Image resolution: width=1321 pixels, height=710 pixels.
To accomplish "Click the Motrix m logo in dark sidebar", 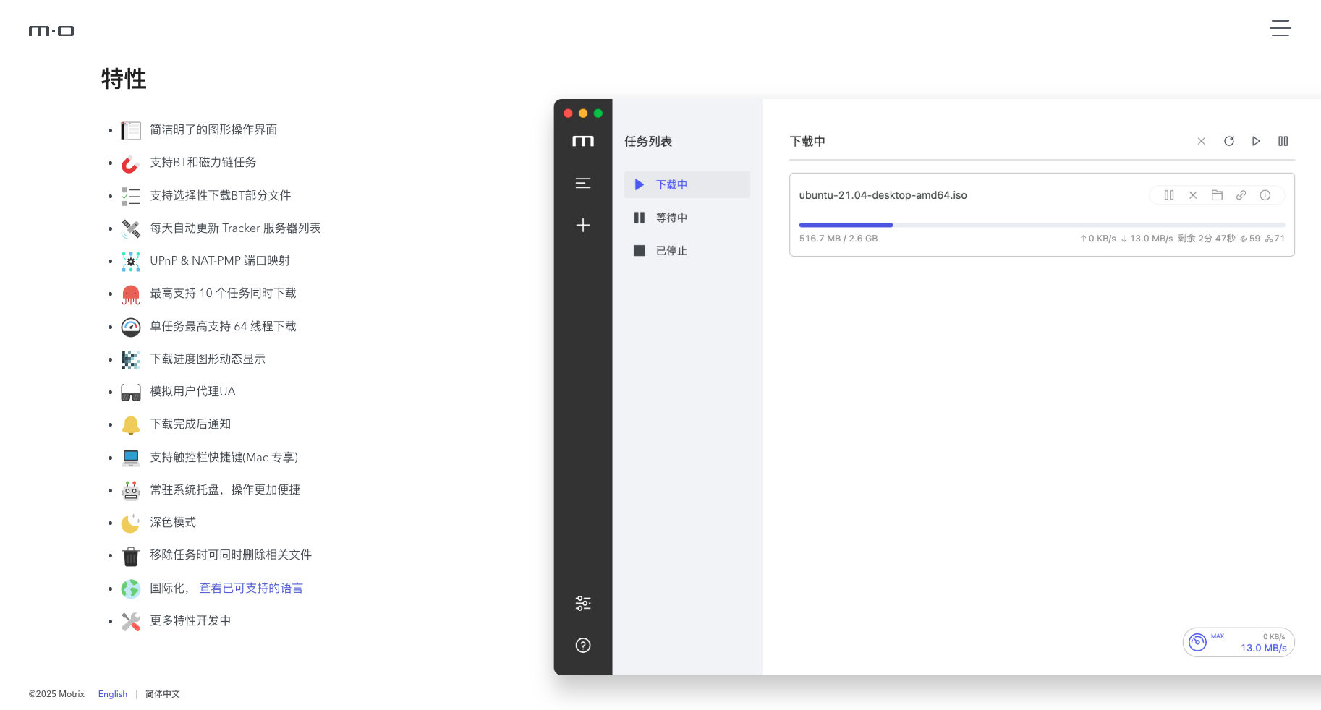I will (x=583, y=141).
